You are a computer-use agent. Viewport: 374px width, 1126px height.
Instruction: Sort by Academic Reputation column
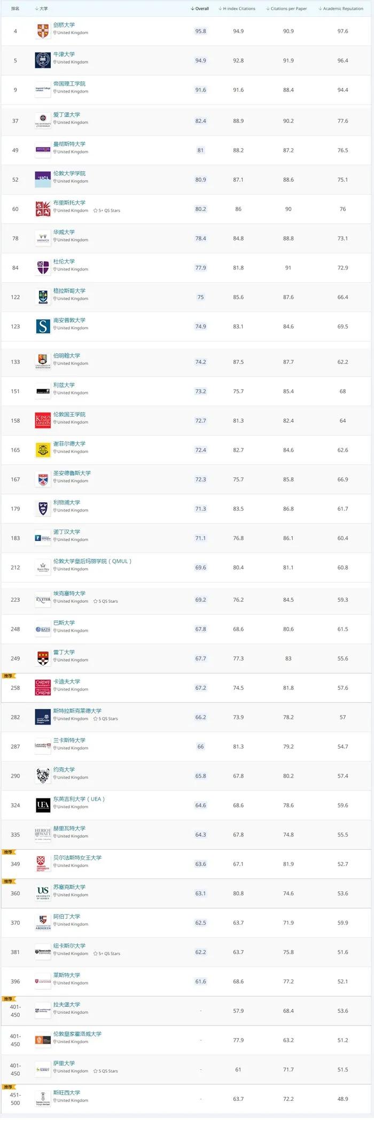(x=341, y=9)
